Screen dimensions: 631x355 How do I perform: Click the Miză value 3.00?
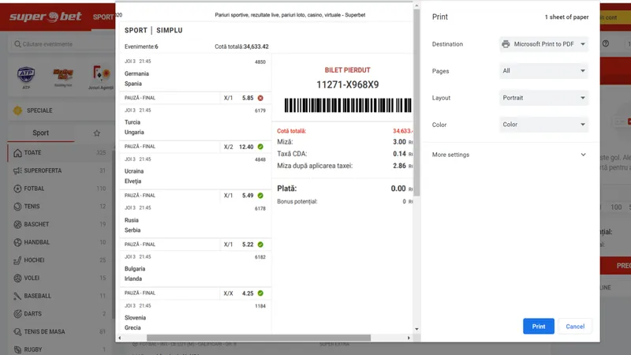click(x=399, y=142)
